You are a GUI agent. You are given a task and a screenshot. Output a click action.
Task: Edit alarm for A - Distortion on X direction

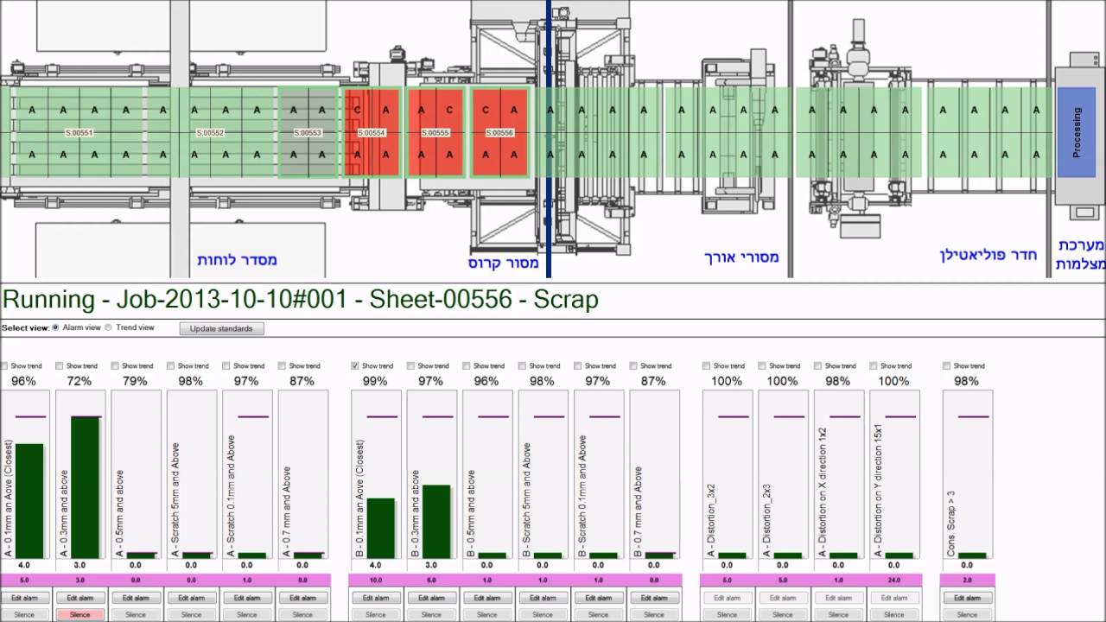837,598
